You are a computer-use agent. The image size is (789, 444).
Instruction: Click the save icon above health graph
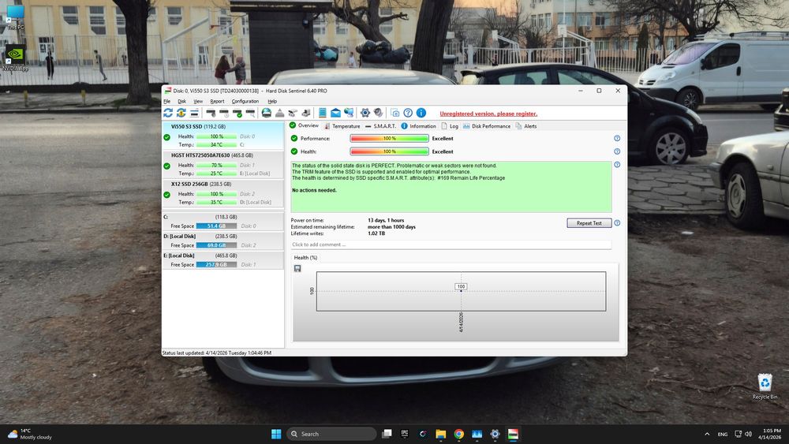pyautogui.click(x=297, y=268)
